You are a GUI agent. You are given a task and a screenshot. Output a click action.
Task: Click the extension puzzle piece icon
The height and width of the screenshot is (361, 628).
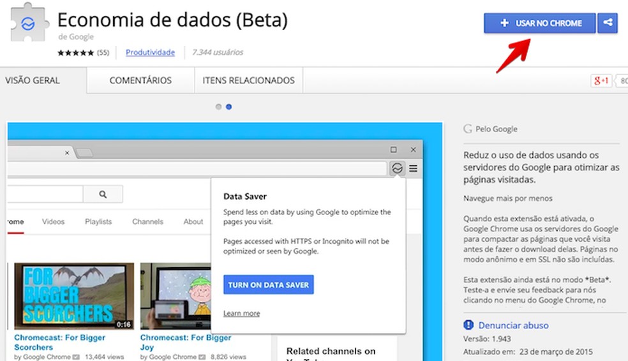click(29, 23)
